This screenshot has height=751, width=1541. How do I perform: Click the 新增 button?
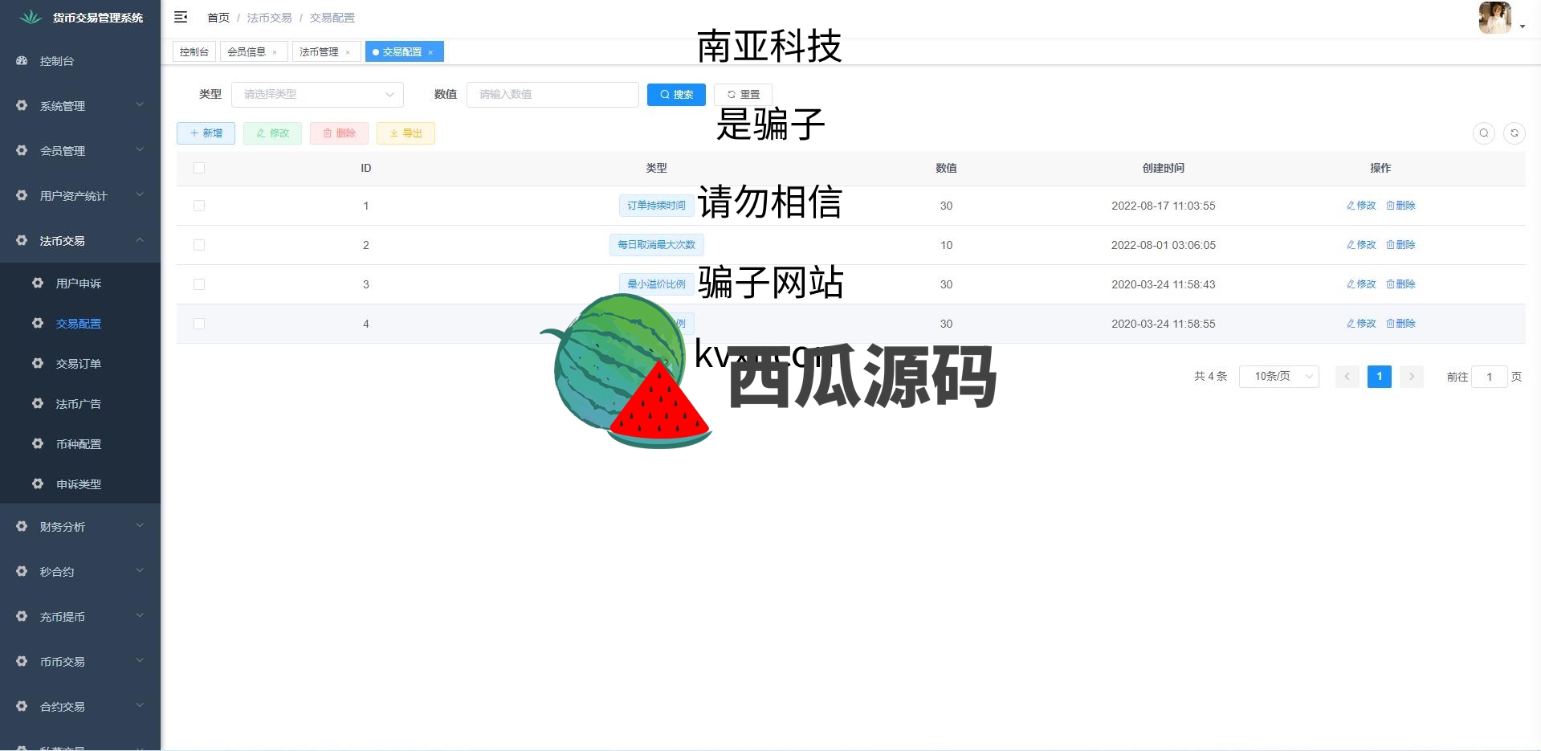pos(206,133)
